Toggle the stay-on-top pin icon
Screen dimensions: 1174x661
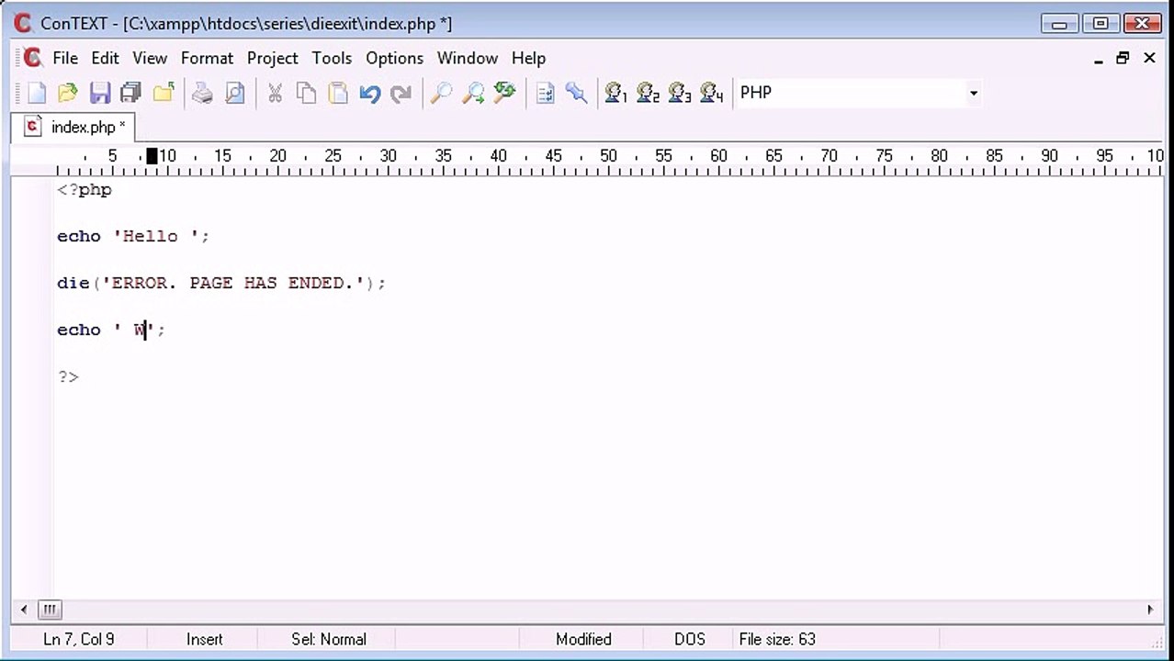576,93
